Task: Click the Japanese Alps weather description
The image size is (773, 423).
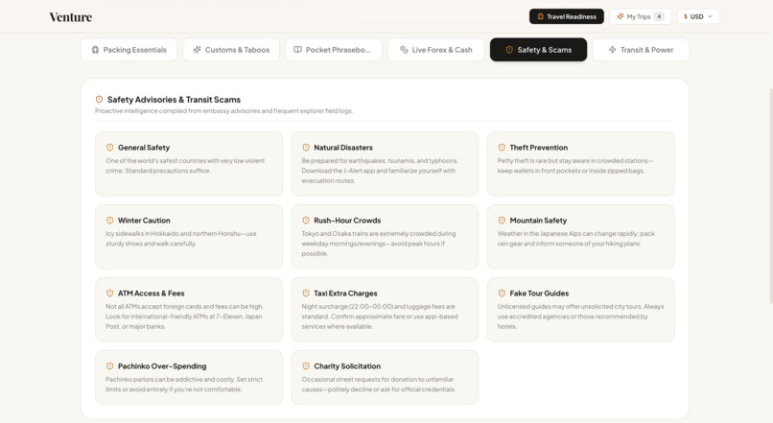Action: 575,239
